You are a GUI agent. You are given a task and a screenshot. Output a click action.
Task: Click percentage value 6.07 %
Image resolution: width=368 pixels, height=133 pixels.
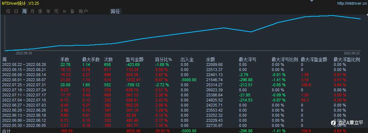tap(161, 80)
